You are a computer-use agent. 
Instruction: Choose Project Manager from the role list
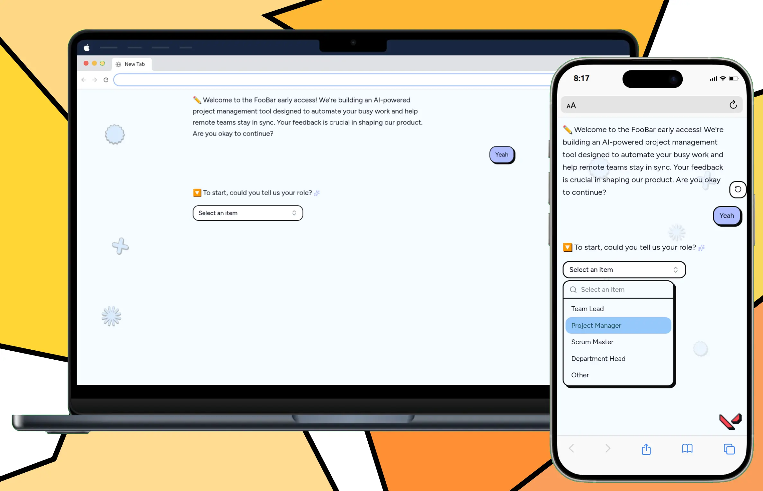pyautogui.click(x=618, y=326)
